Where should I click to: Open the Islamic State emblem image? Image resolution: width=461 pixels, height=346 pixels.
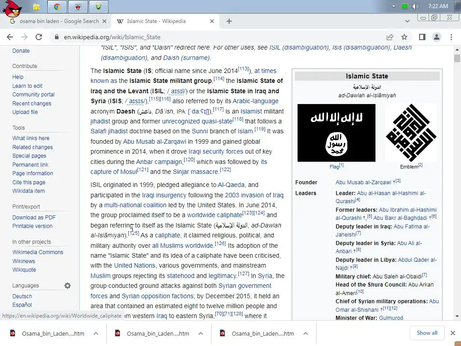[411, 133]
